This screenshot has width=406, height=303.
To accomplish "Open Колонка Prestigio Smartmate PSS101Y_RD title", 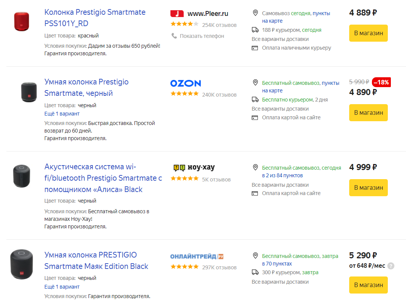I will pyautogui.click(x=95, y=17).
